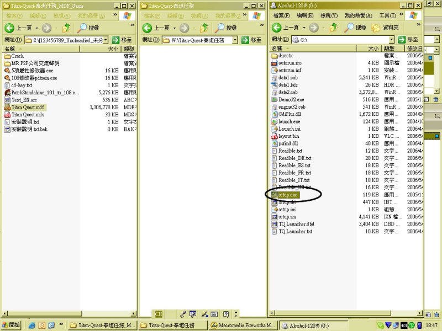The image size is (442, 331).
Task: Click the Start (開始) button
Action: pos(11,325)
